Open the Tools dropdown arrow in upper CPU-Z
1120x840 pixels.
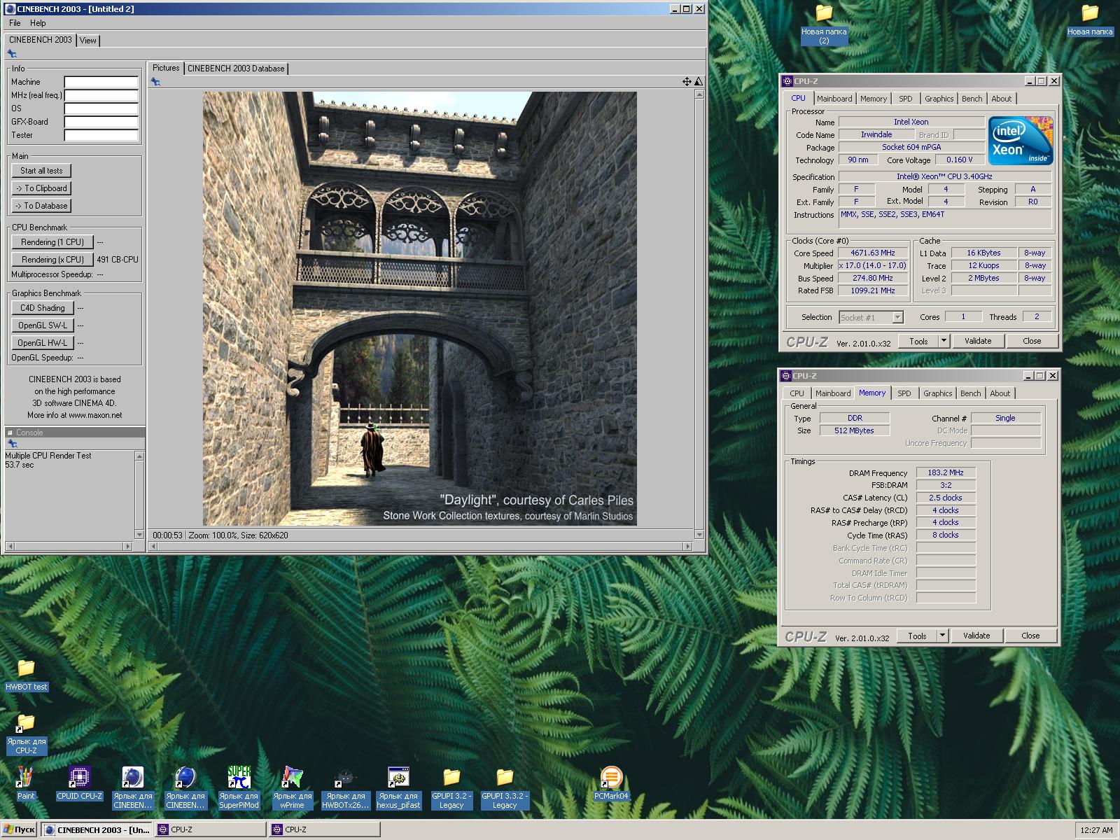944,341
